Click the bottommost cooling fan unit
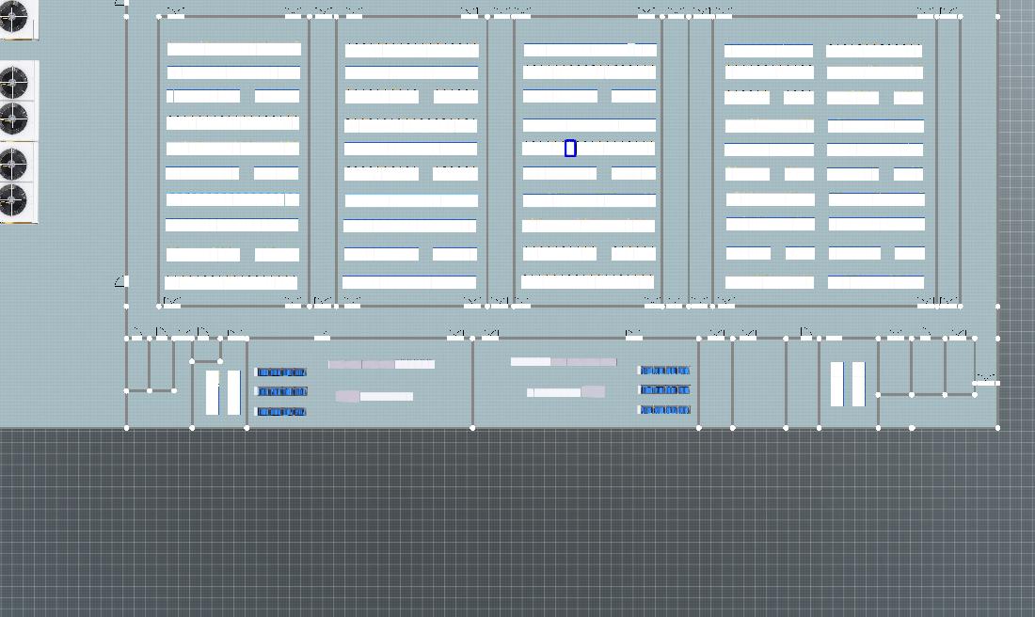The width and height of the screenshot is (1035, 617). [13, 201]
